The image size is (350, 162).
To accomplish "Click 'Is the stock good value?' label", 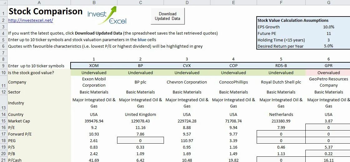I will 31,73.
